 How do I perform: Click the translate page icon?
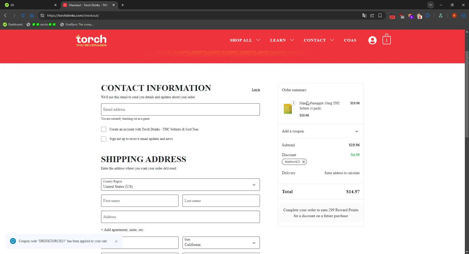(364, 15)
